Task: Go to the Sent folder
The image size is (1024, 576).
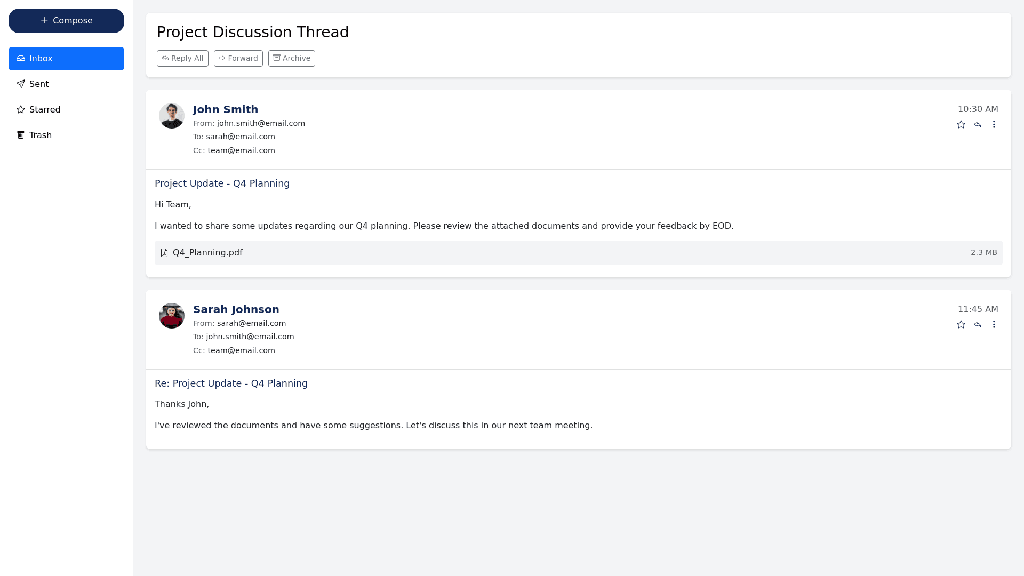Action: [66, 84]
